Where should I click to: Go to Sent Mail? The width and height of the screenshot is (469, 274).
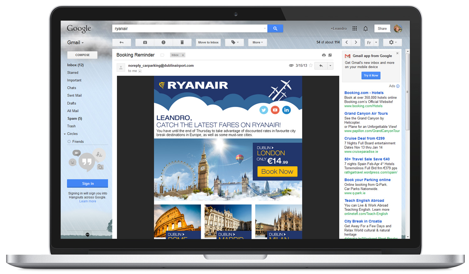tap(74, 95)
